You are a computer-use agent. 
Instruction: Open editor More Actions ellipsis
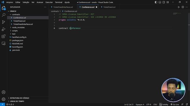[187, 7]
